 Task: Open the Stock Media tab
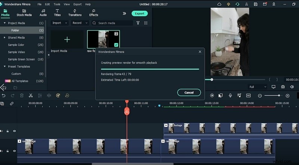click(x=24, y=13)
